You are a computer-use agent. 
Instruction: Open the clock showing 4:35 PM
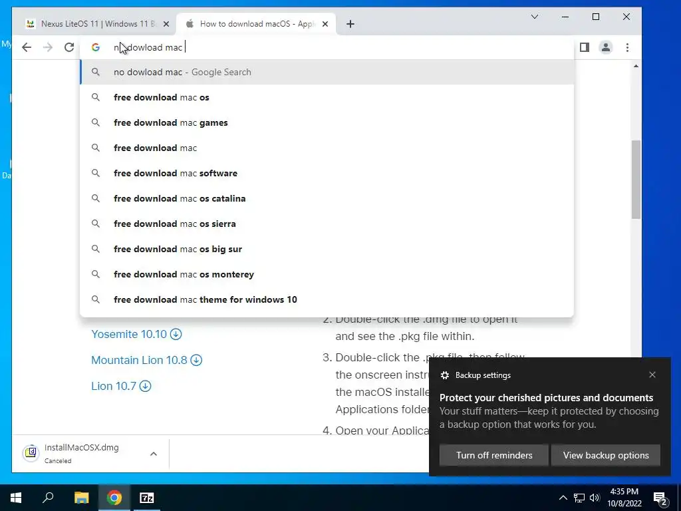[624, 498]
